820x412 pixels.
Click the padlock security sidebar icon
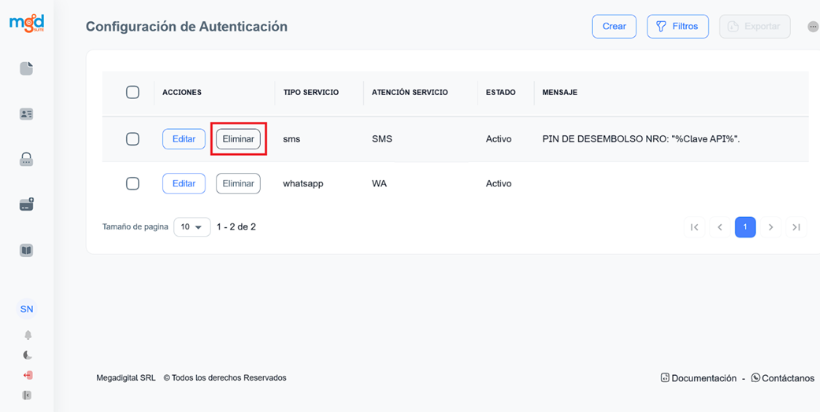[27, 160]
